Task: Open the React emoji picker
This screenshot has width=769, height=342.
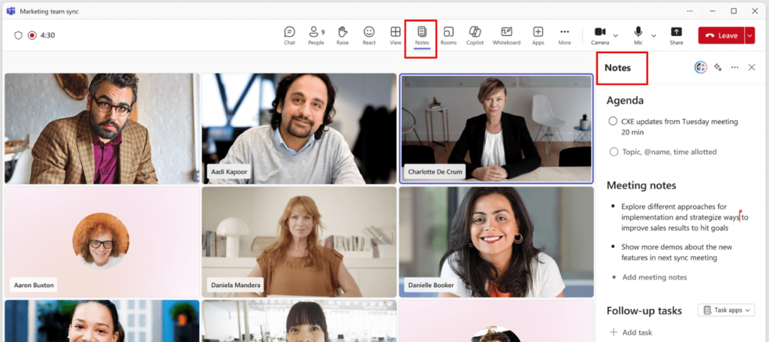Action: pos(369,35)
